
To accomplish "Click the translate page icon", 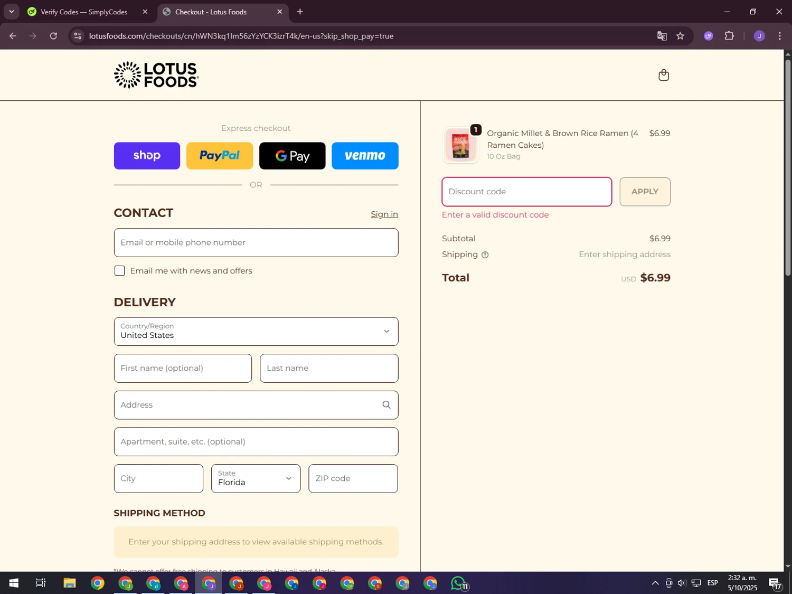I will (662, 36).
